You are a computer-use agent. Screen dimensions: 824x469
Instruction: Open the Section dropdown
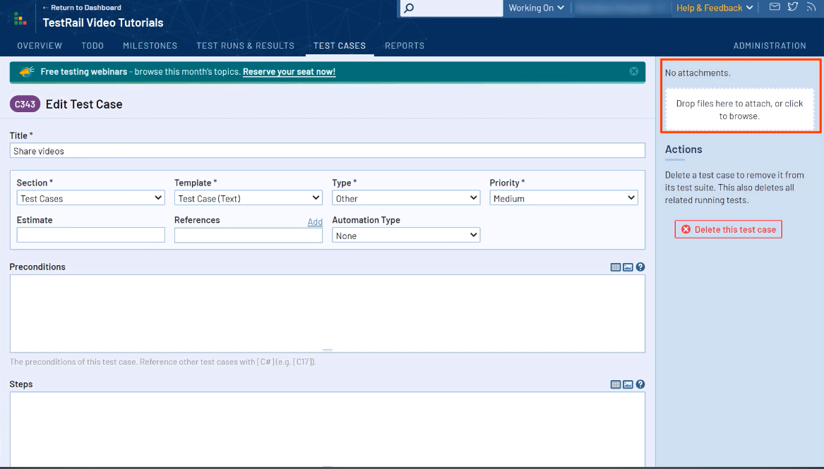(x=90, y=198)
